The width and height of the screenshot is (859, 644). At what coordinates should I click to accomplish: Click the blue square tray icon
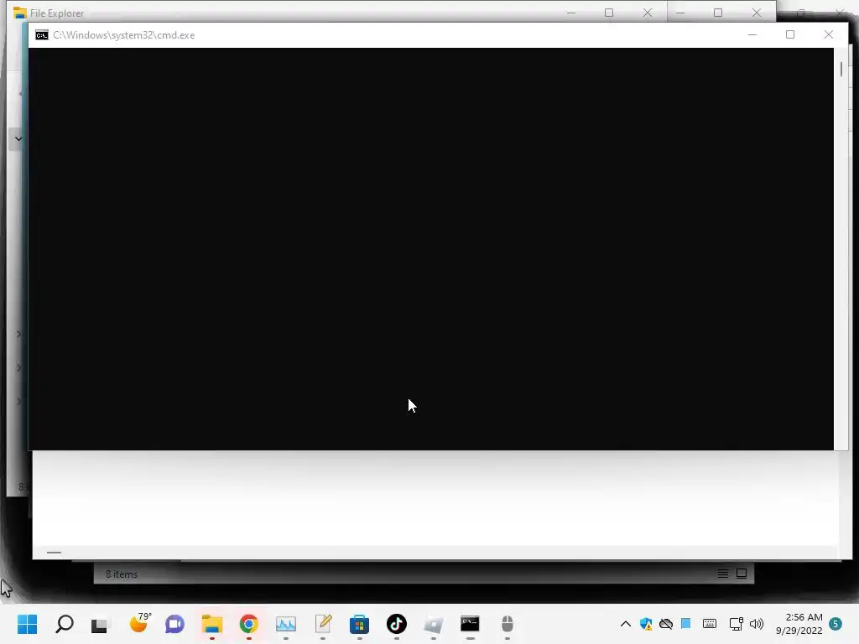(x=685, y=623)
